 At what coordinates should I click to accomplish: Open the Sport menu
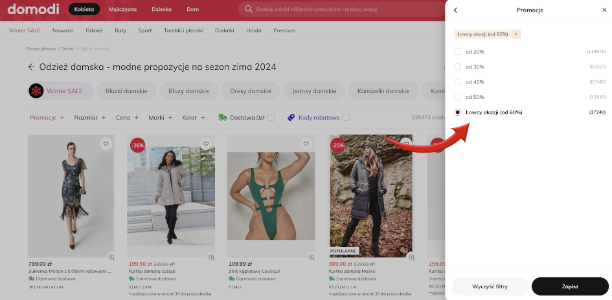[x=145, y=30]
